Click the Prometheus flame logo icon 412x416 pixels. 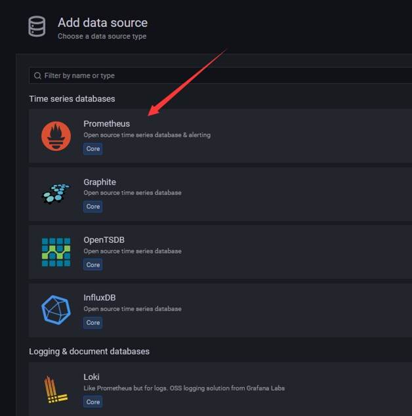56,136
